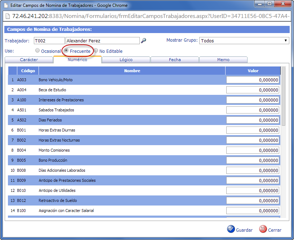Viewport: 294px width, 240px height.
Task: Click the Anticipo de Utilidades row name
Action: tap(57, 190)
